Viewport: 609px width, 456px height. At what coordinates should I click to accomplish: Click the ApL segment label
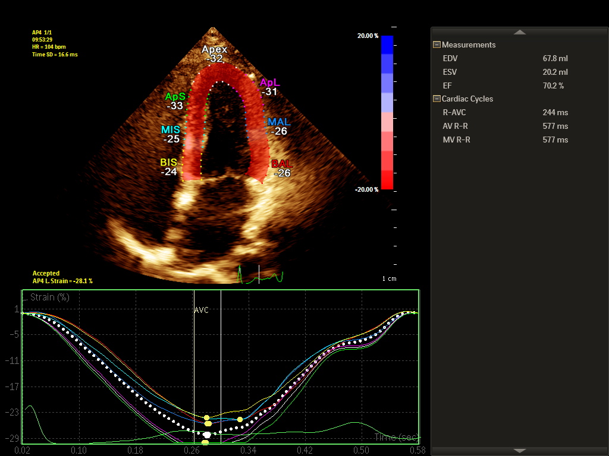269,83
